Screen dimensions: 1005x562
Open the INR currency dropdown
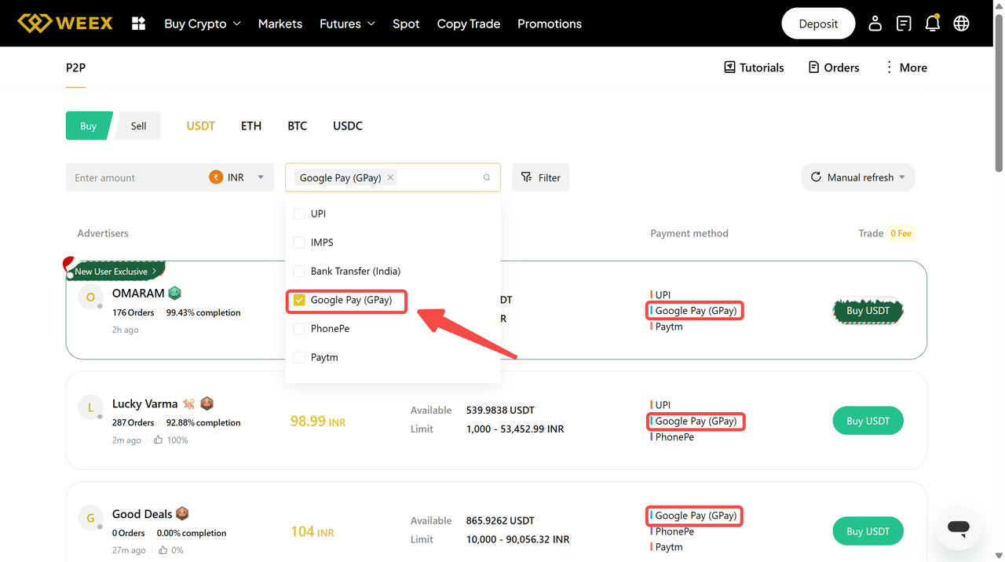(x=238, y=177)
